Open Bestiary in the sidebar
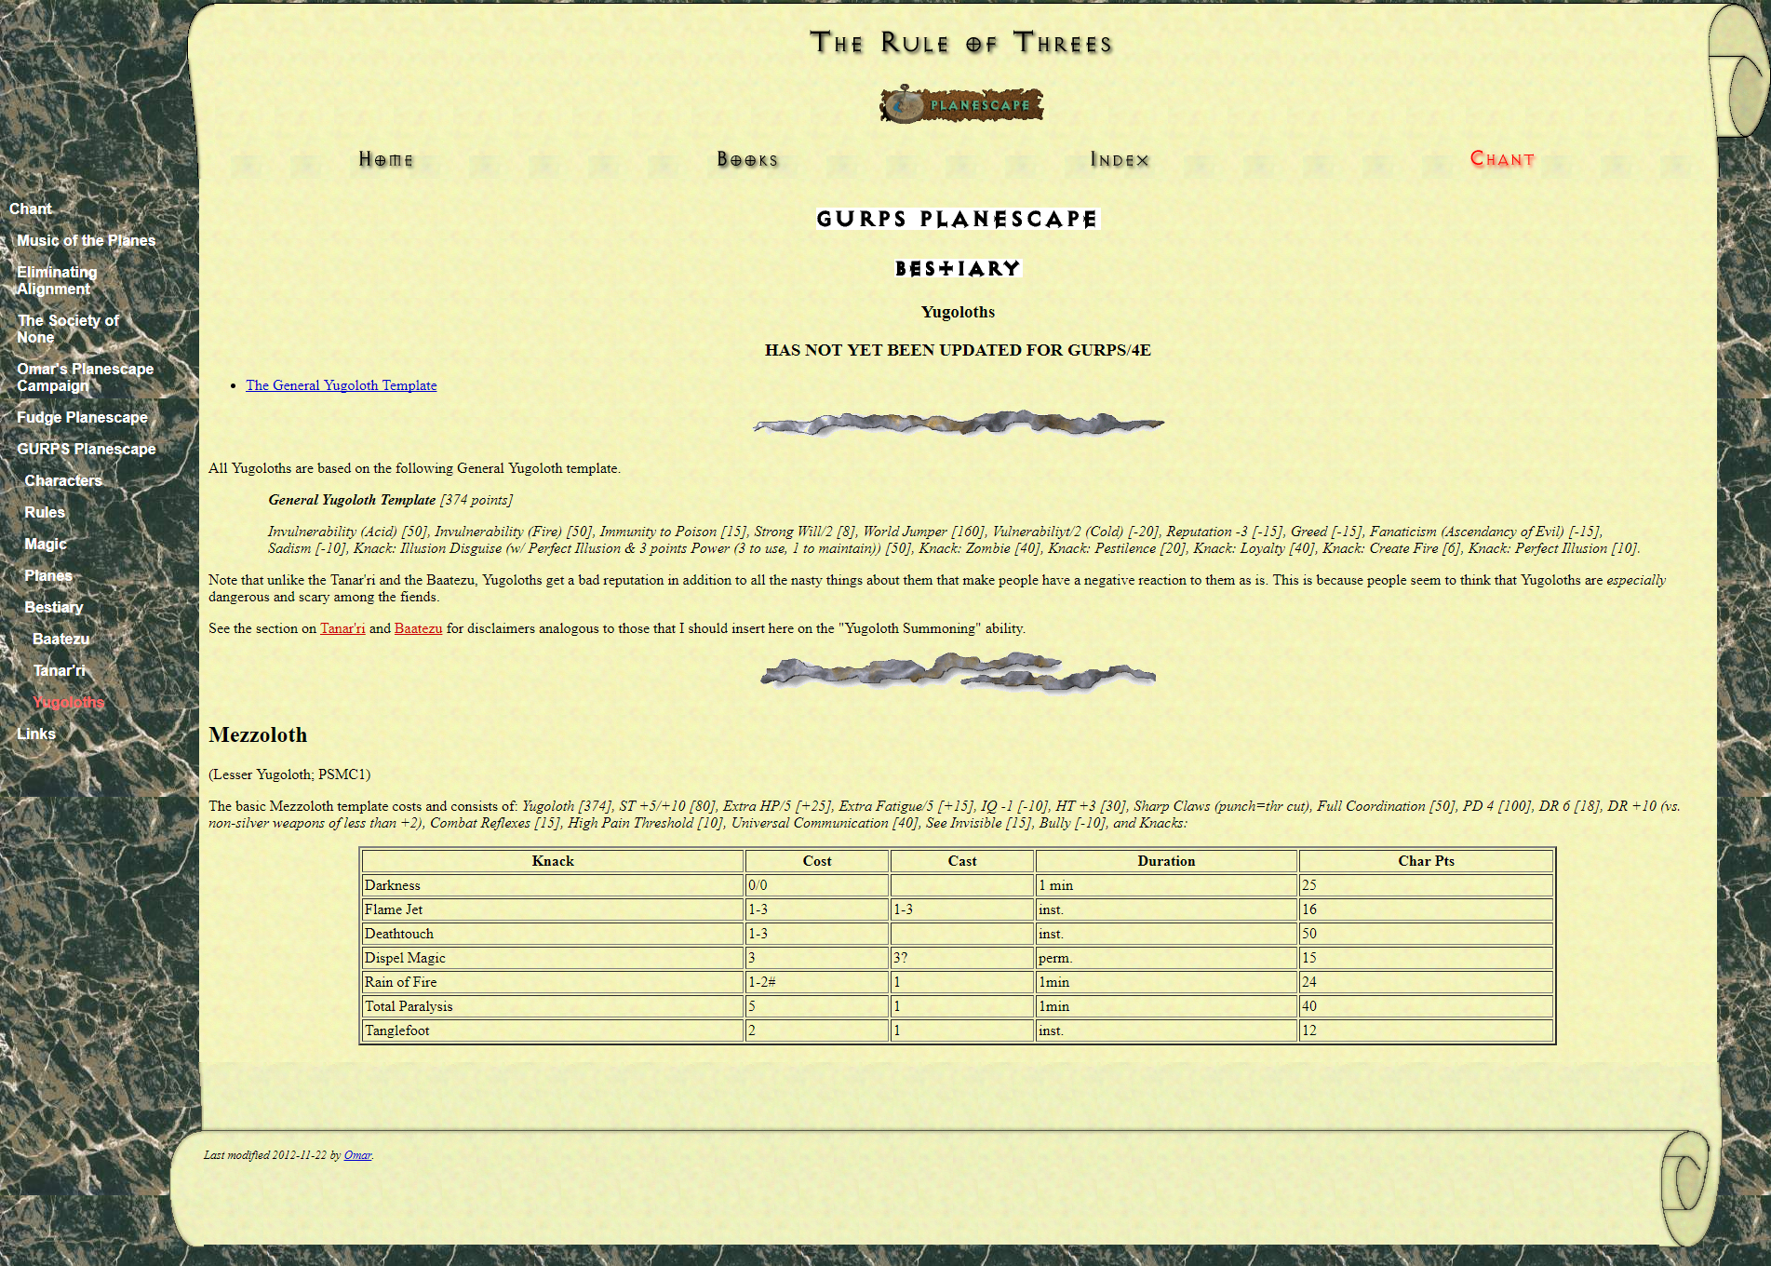Viewport: 1771px width, 1266px height. [x=54, y=607]
